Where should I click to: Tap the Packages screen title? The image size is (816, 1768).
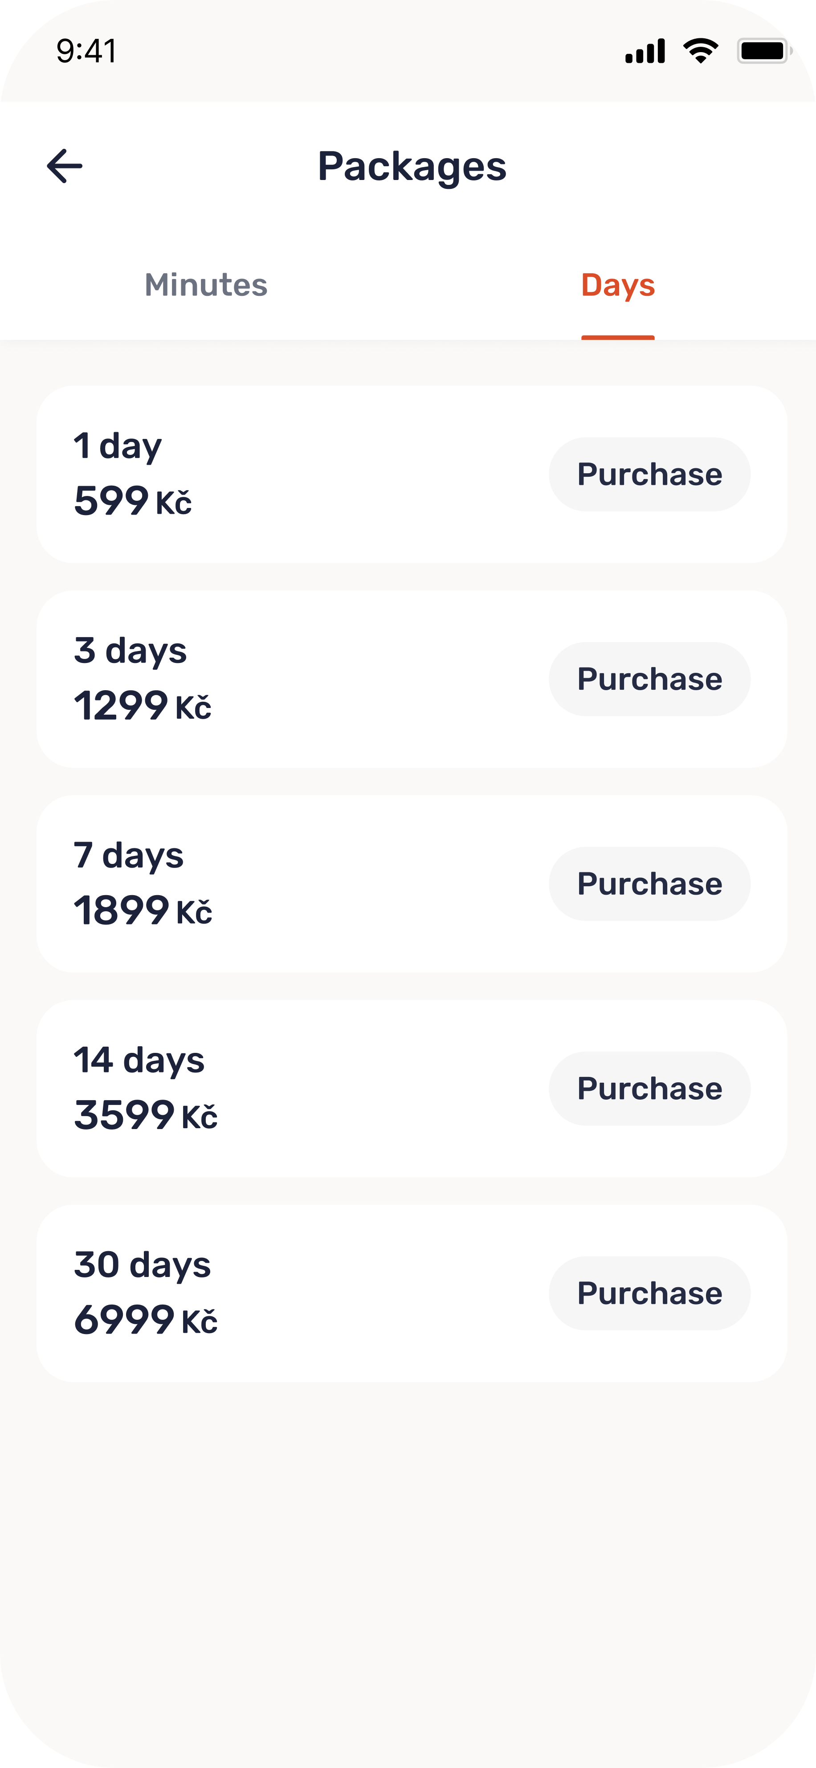click(x=412, y=167)
